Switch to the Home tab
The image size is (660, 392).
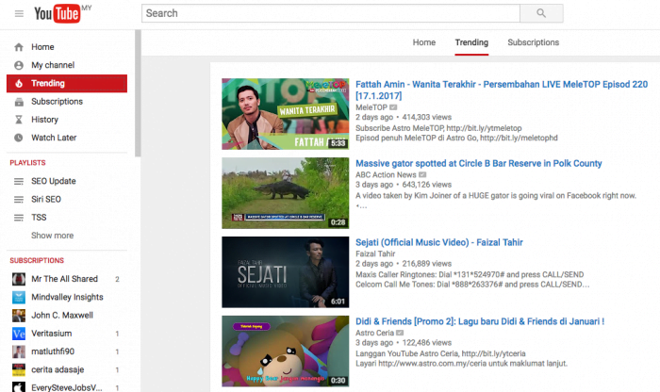point(424,42)
